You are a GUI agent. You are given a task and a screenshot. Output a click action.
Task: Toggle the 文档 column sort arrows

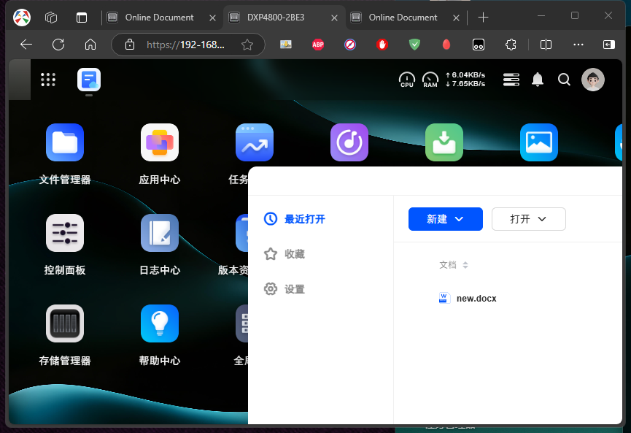click(464, 265)
